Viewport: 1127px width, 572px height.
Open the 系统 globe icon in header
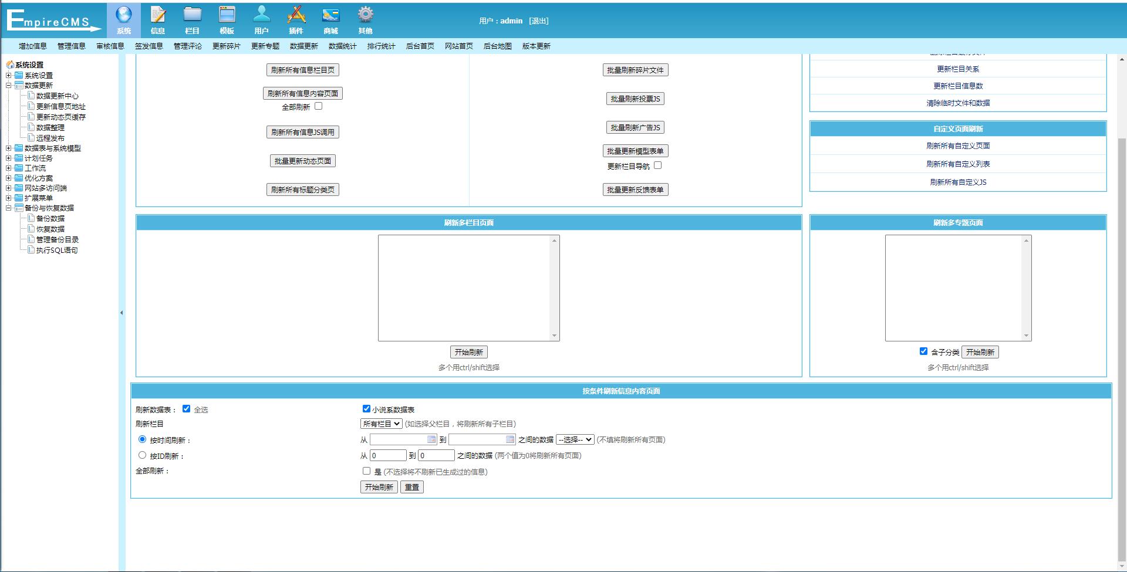[x=124, y=15]
